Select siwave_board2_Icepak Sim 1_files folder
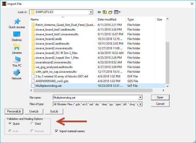Image resolution: width=196 pixels, height=143 pixels. (55, 58)
